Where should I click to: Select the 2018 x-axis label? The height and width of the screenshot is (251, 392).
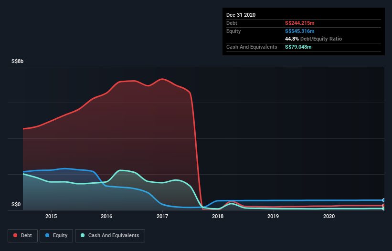coord(218,216)
